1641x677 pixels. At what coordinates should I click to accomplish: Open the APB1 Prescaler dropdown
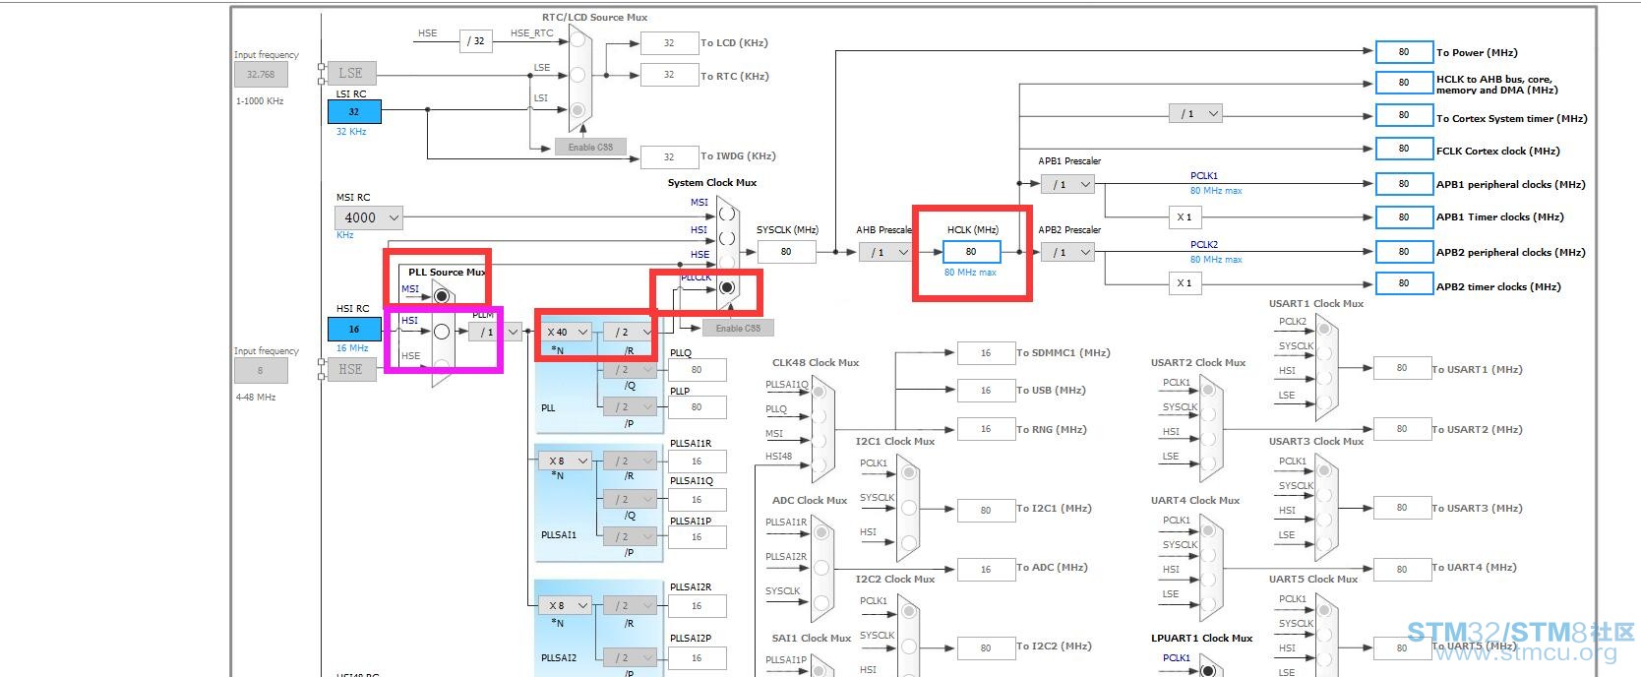click(x=1068, y=184)
